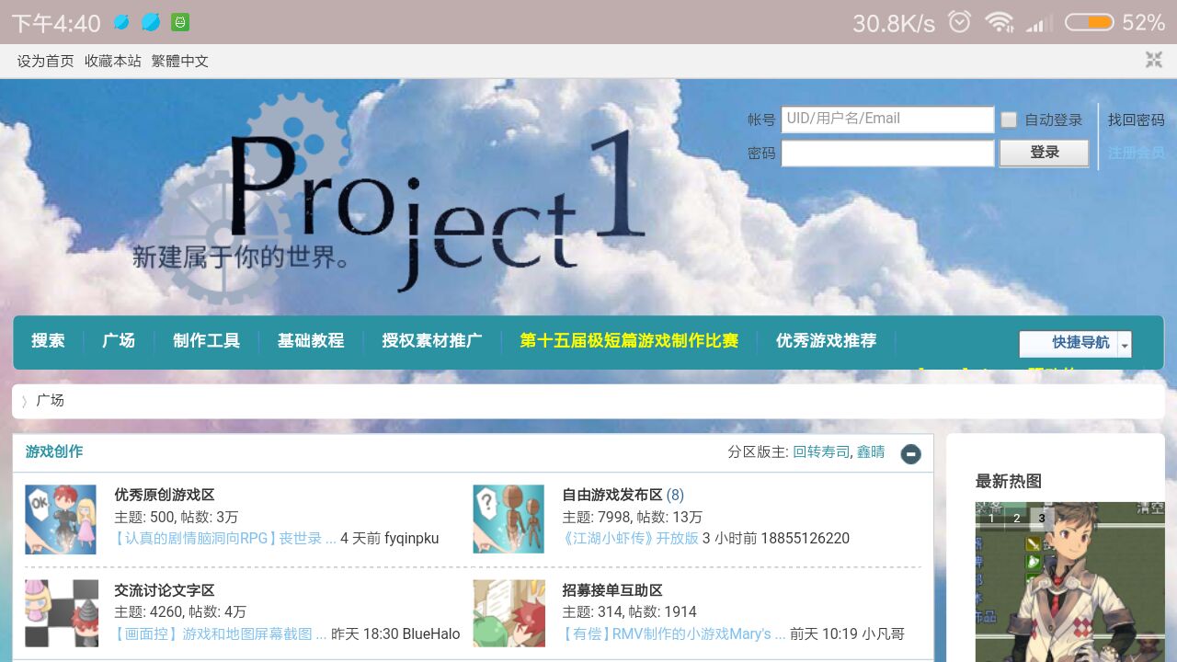
Task: Focus the 密码 password input field
Action: pos(887,153)
